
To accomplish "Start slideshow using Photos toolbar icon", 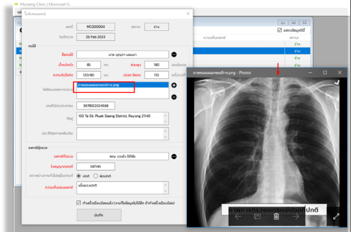I will tap(257, 217).
